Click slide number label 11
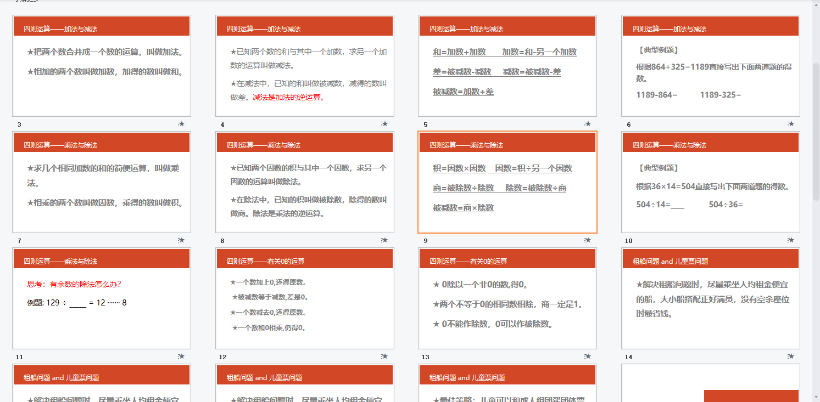Image resolution: width=820 pixels, height=402 pixels. 19,357
